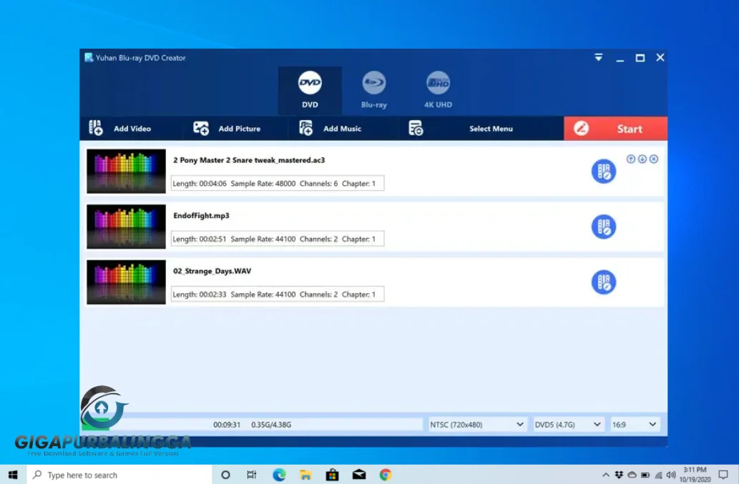Click the Yuhan Blu-ray DVD Creator app icon
The image size is (739, 484).
coord(89,57)
